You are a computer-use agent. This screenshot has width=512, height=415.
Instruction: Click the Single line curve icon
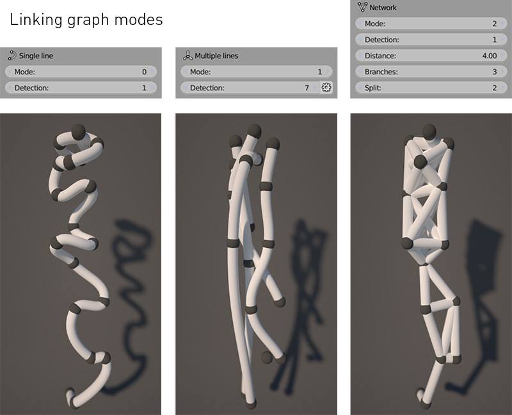(x=11, y=56)
